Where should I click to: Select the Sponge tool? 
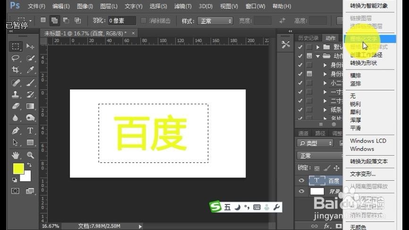[x=30, y=118]
